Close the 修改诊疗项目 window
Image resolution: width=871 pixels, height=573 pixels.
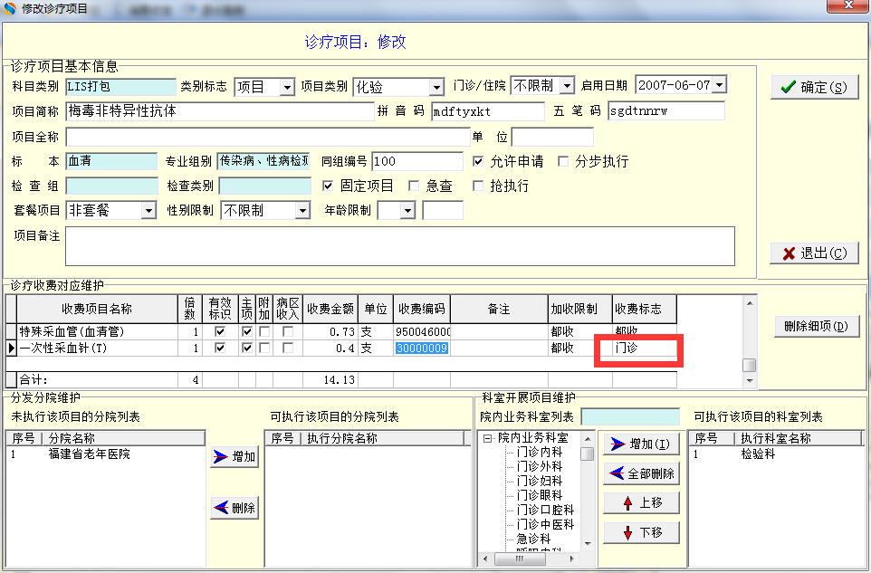[847, 5]
